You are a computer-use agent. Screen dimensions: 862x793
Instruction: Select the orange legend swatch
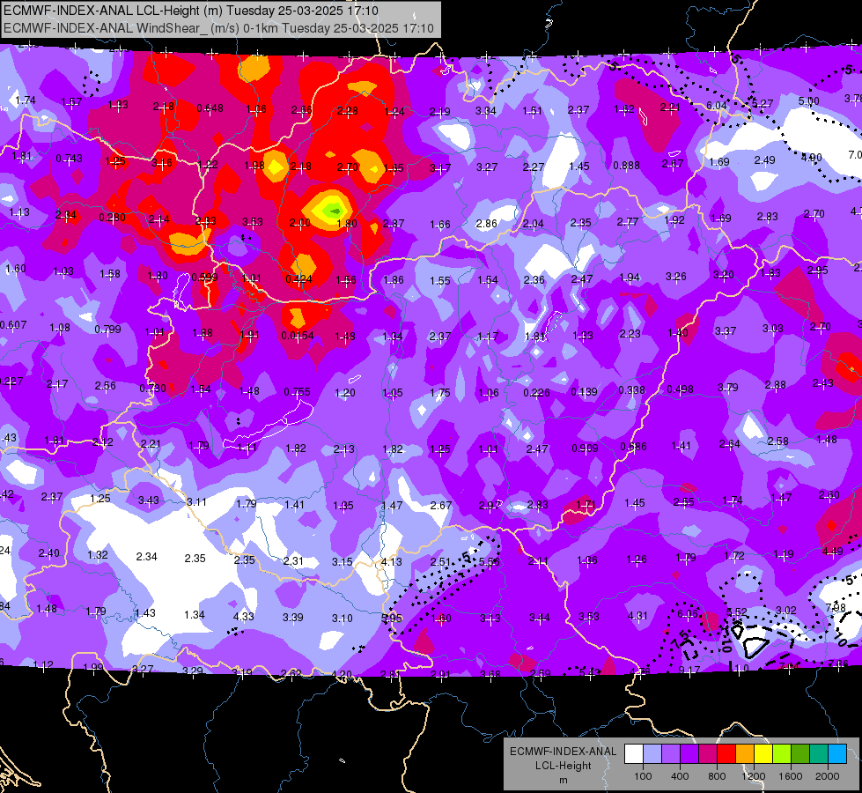pyautogui.click(x=745, y=754)
